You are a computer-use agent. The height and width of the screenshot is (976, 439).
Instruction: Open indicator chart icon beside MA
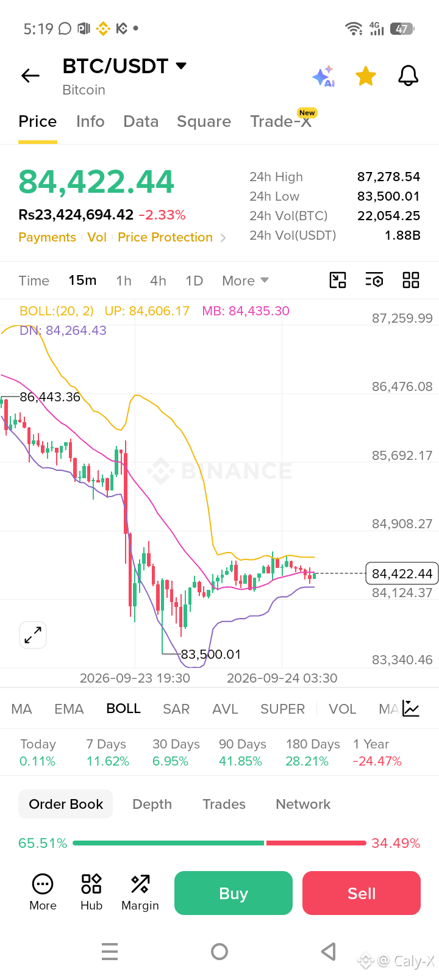click(x=411, y=709)
